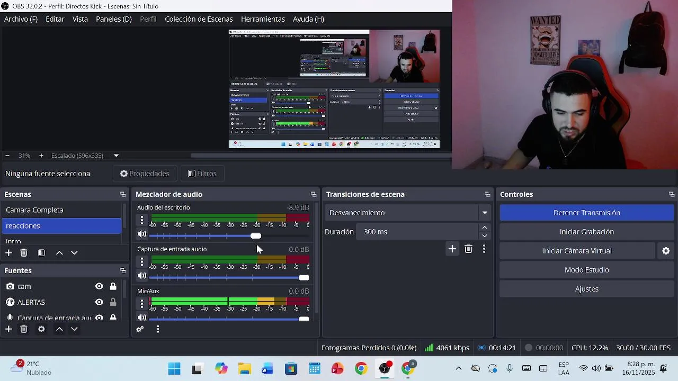
Task: Remove scene transition with trash icon
Action: click(x=468, y=249)
